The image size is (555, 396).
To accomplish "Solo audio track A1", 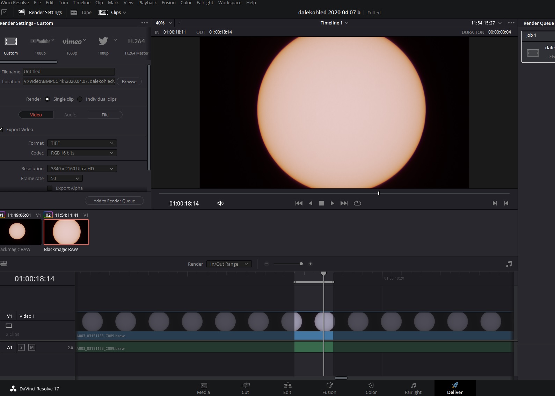I will coord(21,347).
